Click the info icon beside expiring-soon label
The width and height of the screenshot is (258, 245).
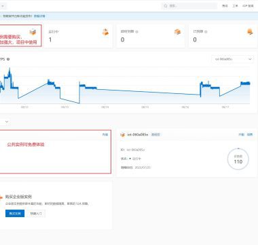[x=137, y=32]
